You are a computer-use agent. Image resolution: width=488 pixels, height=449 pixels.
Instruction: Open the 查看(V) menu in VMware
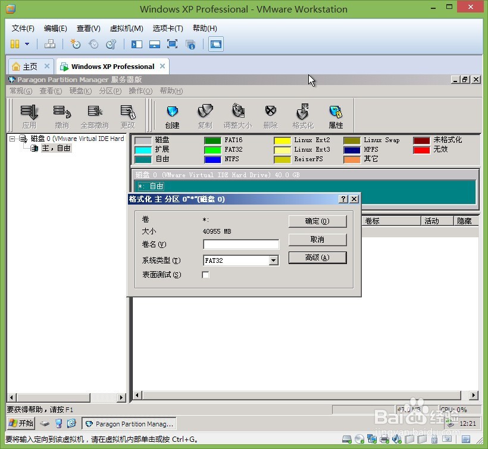(x=89, y=29)
